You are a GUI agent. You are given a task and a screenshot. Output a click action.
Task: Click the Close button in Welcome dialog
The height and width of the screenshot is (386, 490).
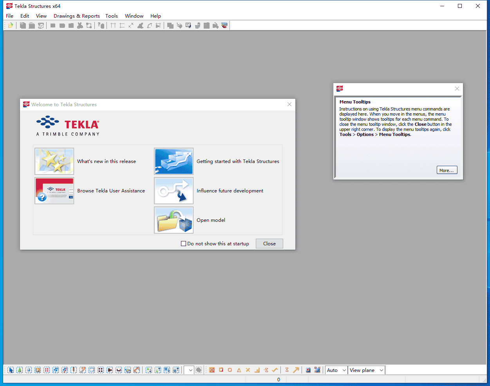[269, 244]
